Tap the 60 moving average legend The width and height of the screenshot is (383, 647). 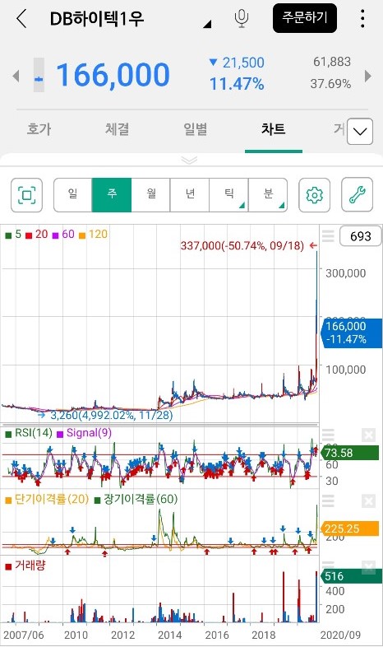[63, 235]
